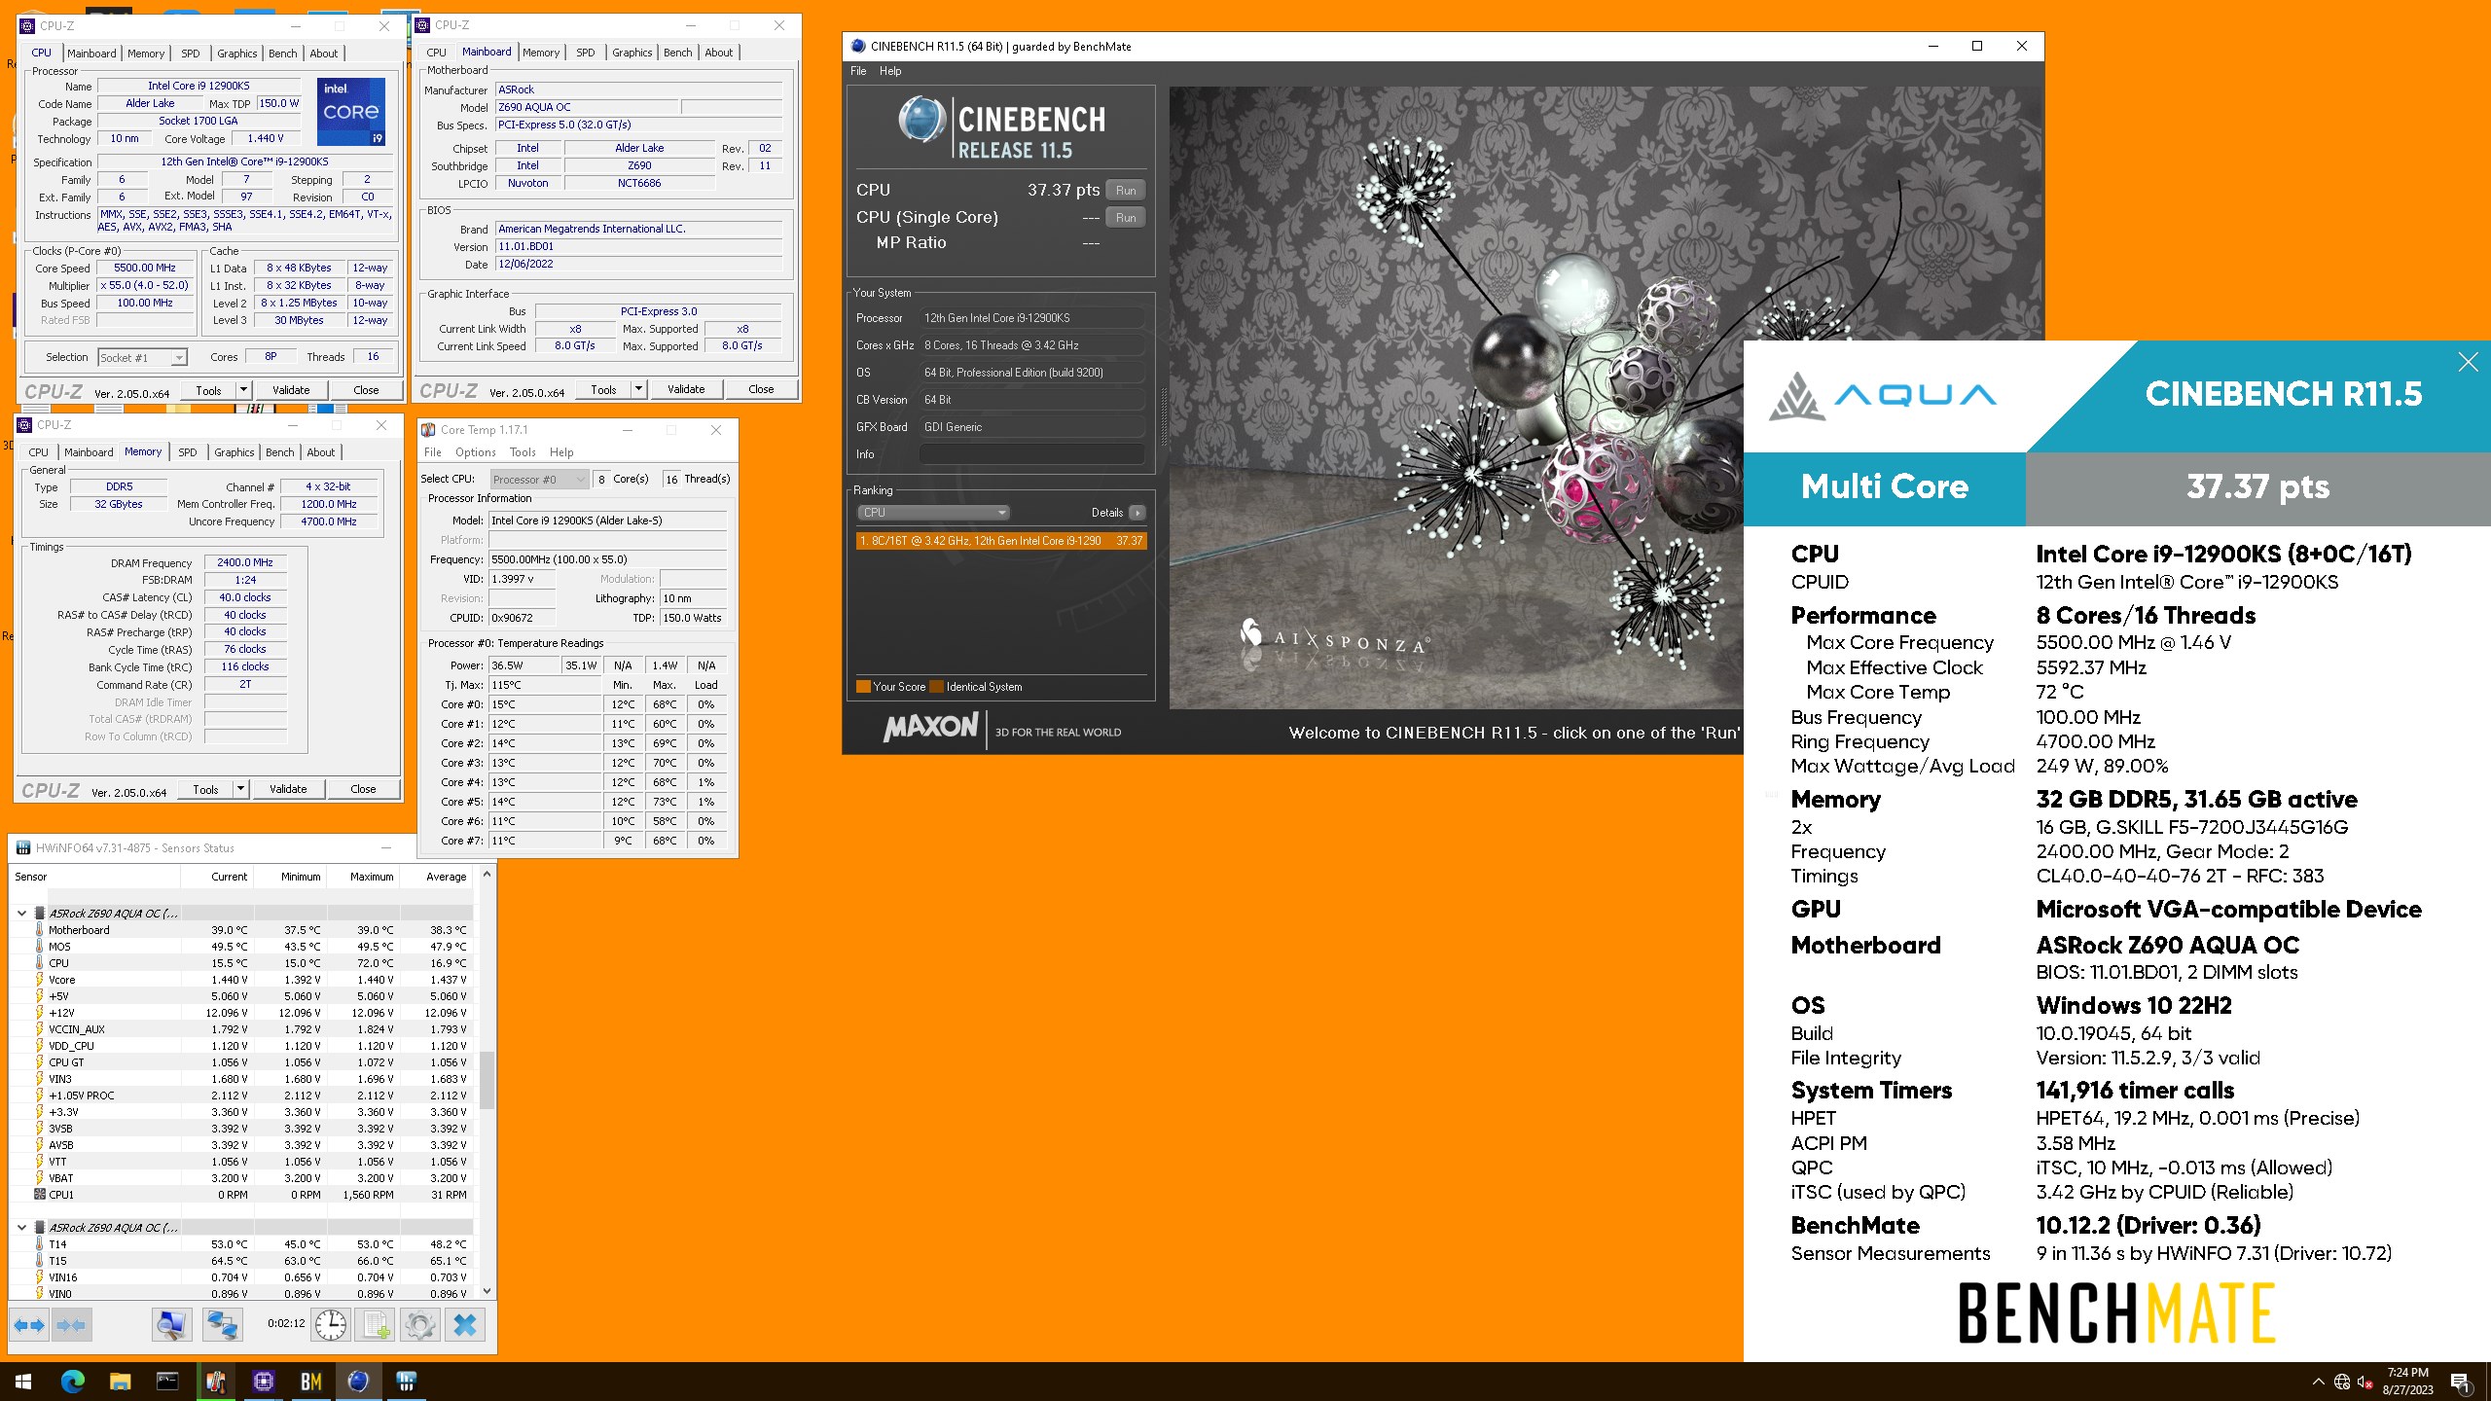Open the Windows Start menu
The width and height of the screenshot is (2491, 1401).
click(x=23, y=1382)
